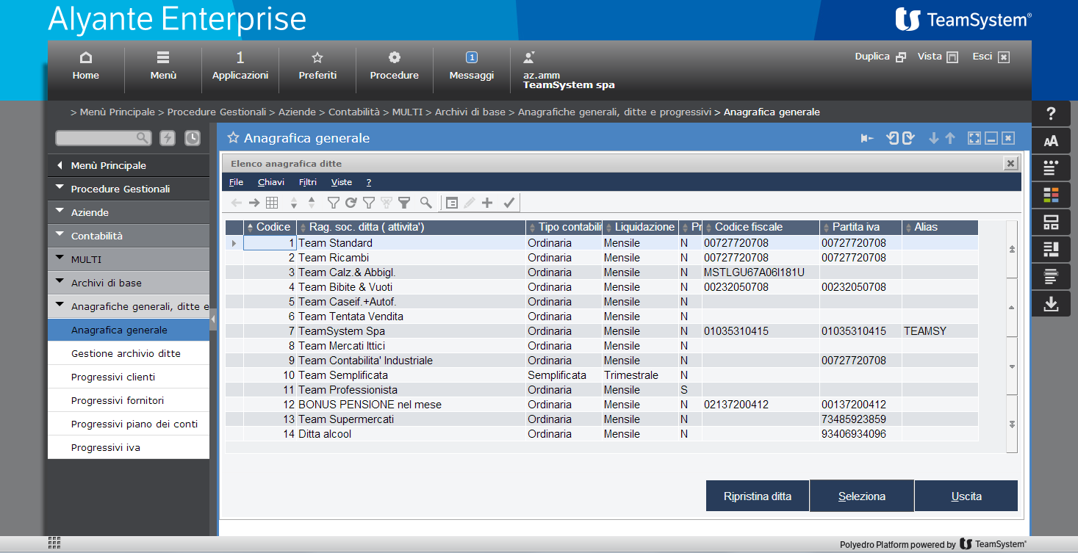1078x553 pixels.
Task: Click the grid view toolbar icon
Action: 272,203
